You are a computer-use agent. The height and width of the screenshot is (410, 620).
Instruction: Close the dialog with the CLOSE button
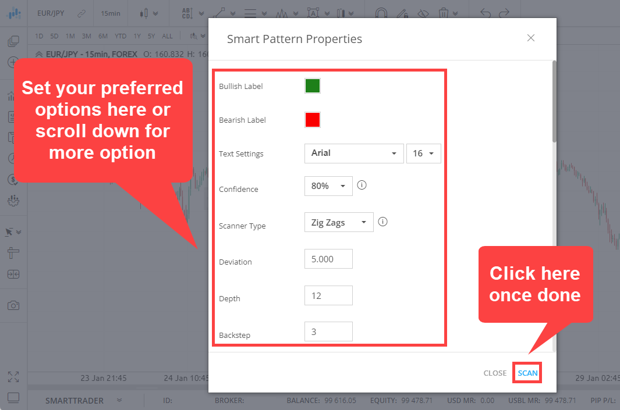coord(494,373)
